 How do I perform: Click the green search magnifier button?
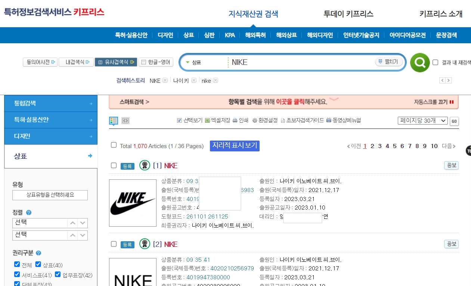pos(420,62)
